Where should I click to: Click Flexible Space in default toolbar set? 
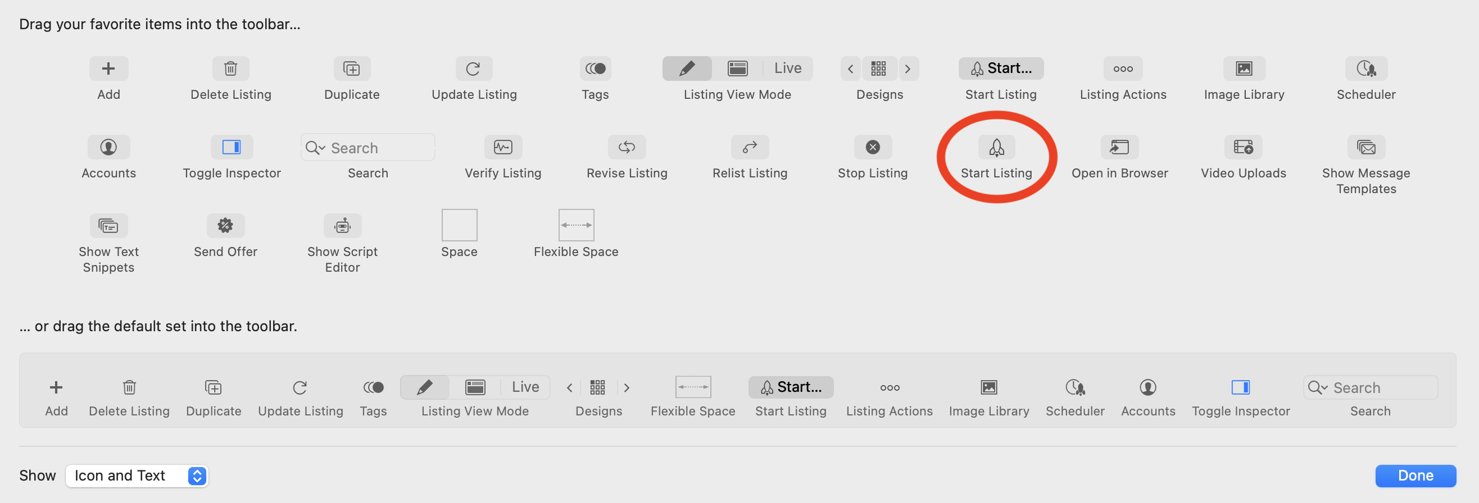click(693, 388)
